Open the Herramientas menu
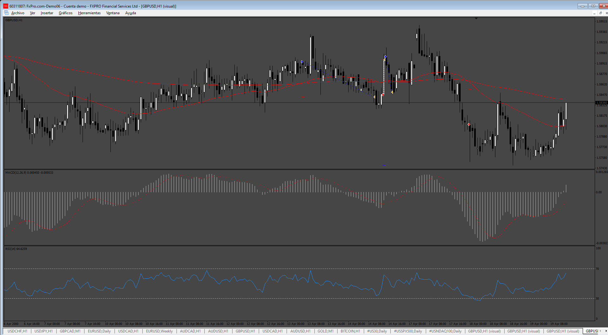The width and height of the screenshot is (608, 335). pos(89,13)
